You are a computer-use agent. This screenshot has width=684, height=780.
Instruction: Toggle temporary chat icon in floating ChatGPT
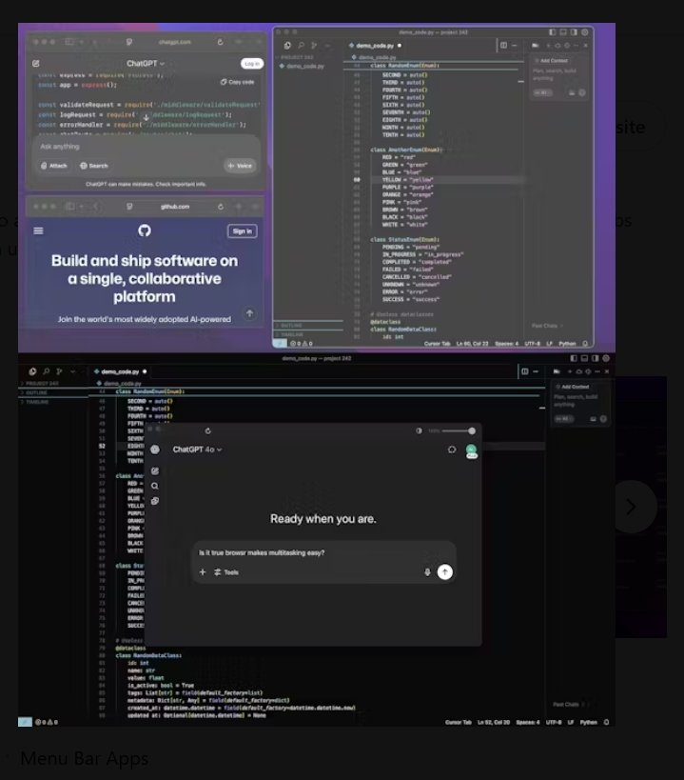pos(452,450)
